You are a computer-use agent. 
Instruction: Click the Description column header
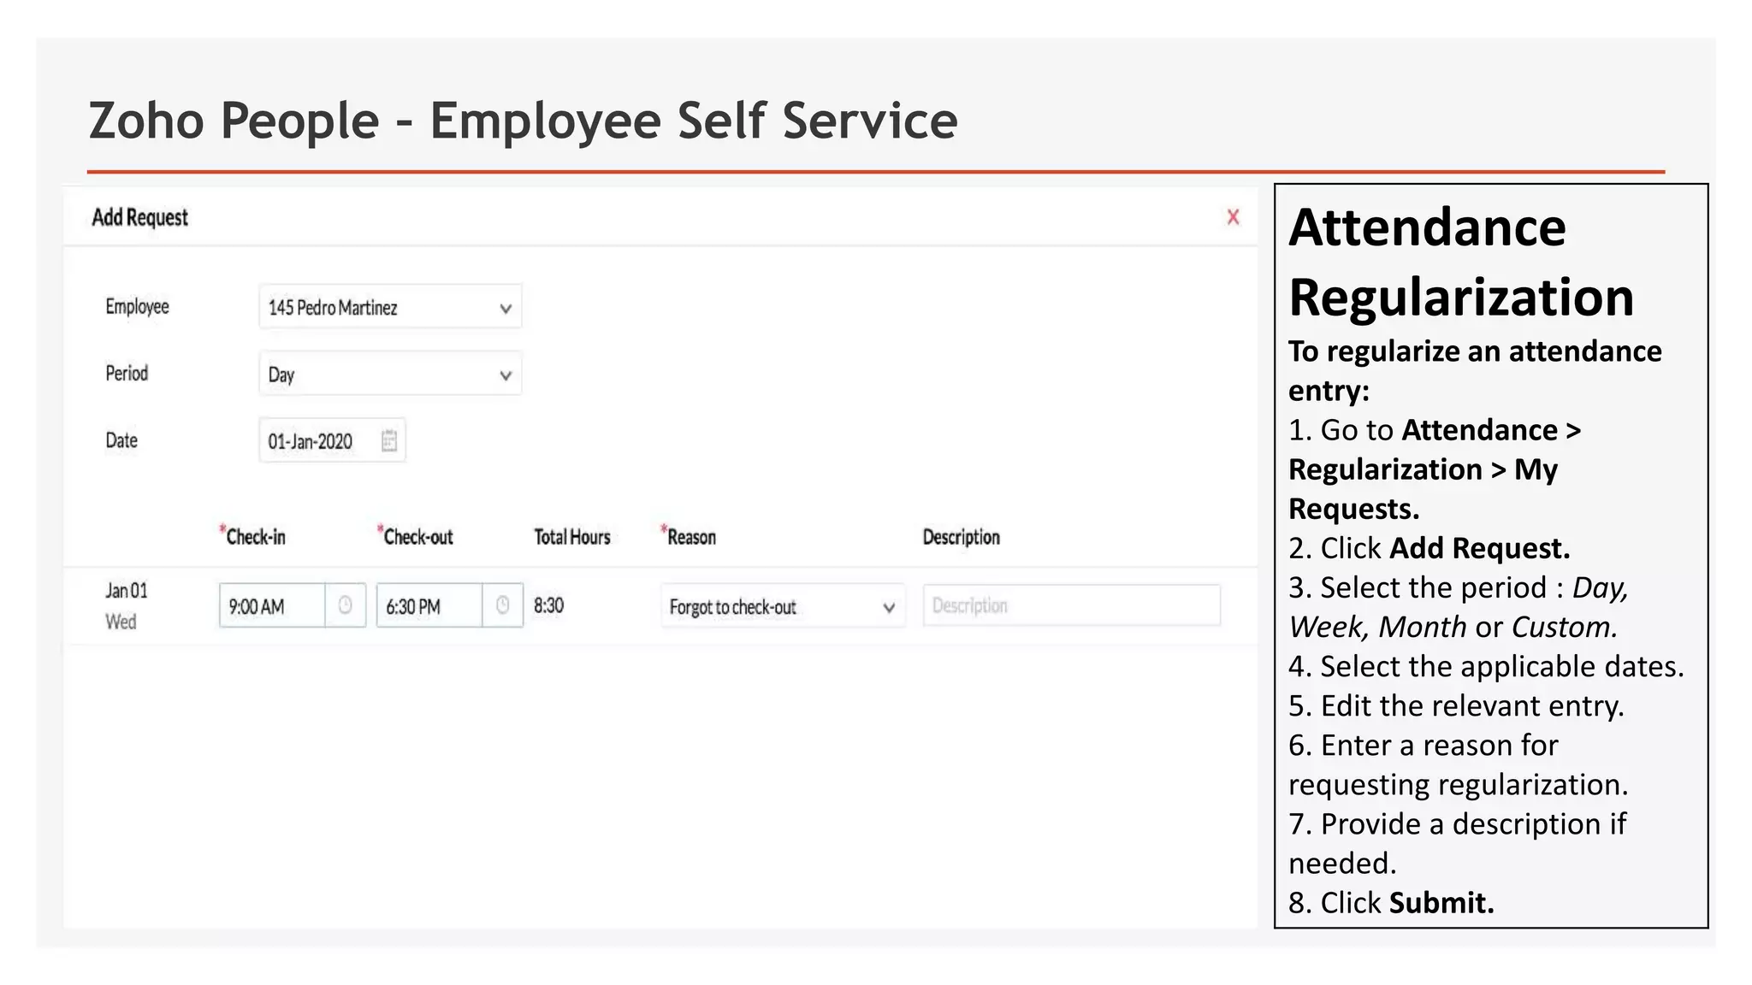click(961, 537)
